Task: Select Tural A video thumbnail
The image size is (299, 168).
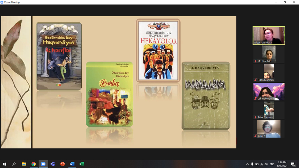Action: [269, 129]
